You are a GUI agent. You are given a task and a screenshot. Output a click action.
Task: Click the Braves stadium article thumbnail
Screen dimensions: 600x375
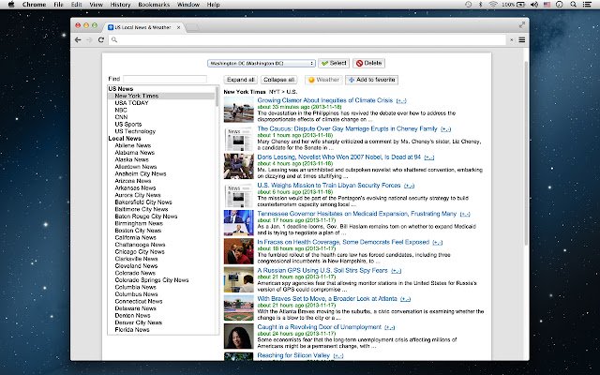tap(239, 307)
